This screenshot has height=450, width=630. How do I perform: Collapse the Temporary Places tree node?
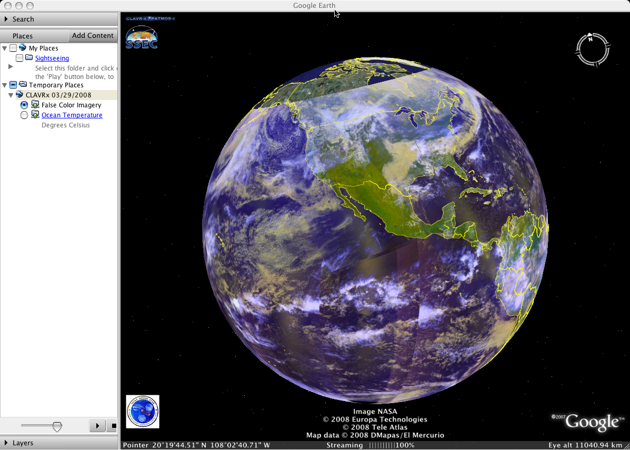coord(5,85)
